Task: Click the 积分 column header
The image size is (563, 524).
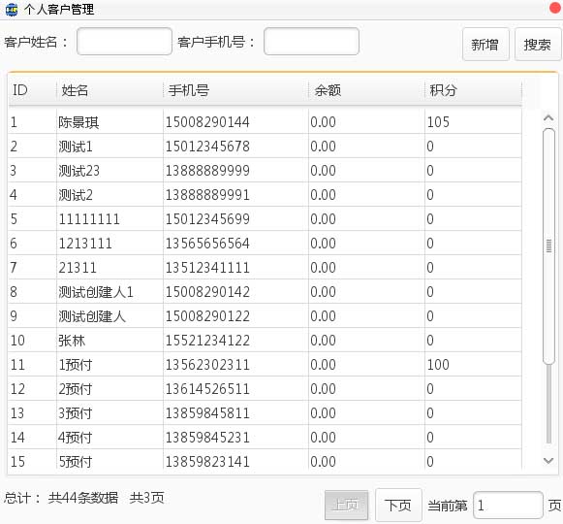Action: (473, 90)
